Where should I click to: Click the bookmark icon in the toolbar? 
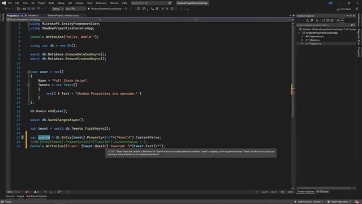(x=172, y=9)
